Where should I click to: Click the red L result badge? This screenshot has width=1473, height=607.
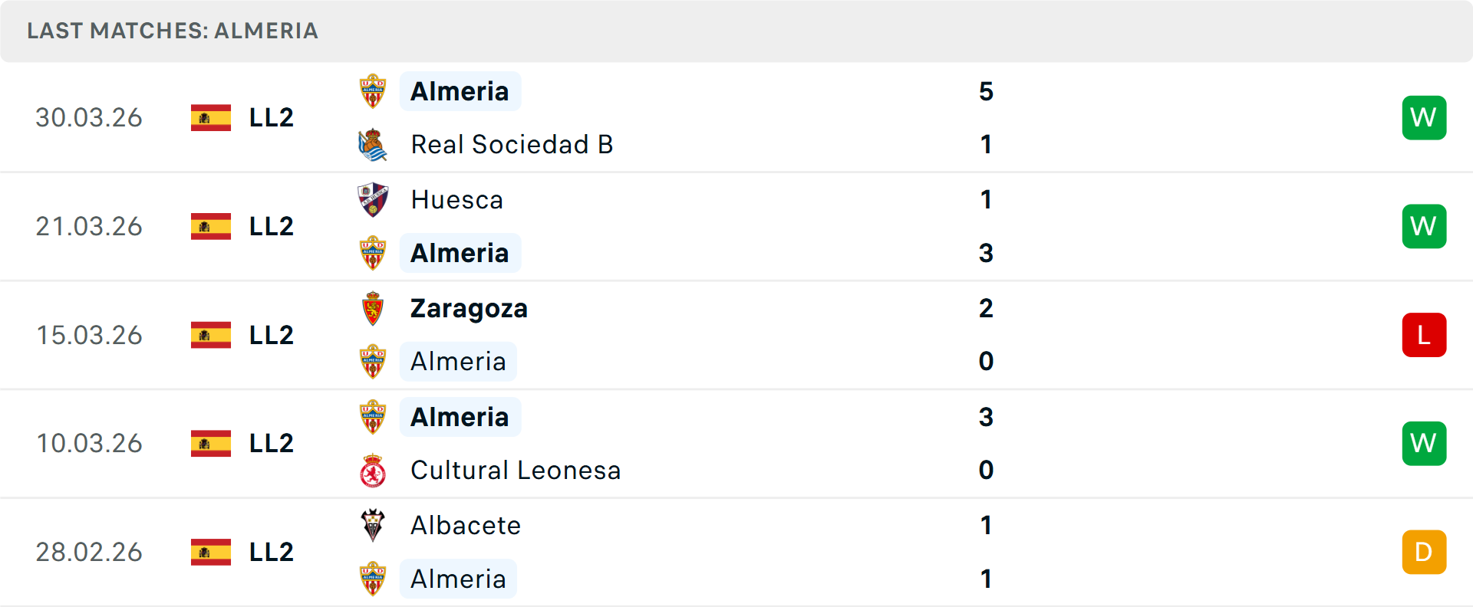tap(1424, 335)
